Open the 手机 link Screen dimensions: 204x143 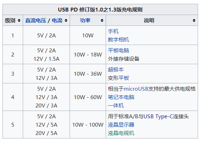click(113, 31)
